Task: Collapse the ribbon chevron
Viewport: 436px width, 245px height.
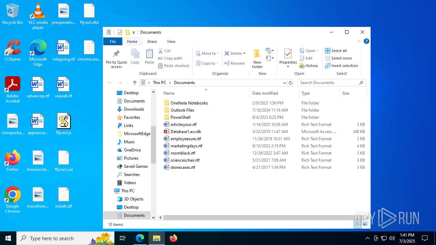Action: point(359,42)
